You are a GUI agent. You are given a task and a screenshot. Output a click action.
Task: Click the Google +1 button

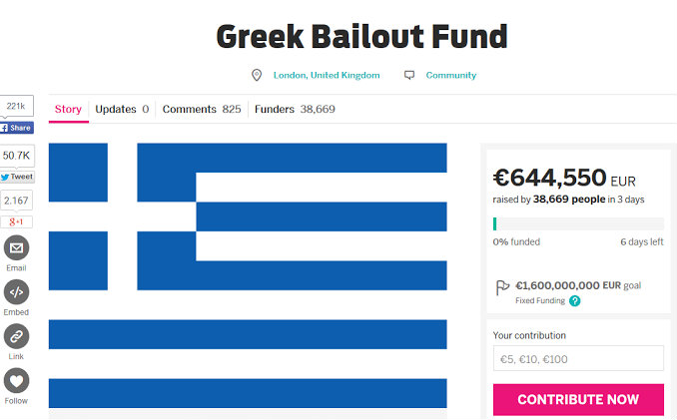pyautogui.click(x=16, y=221)
